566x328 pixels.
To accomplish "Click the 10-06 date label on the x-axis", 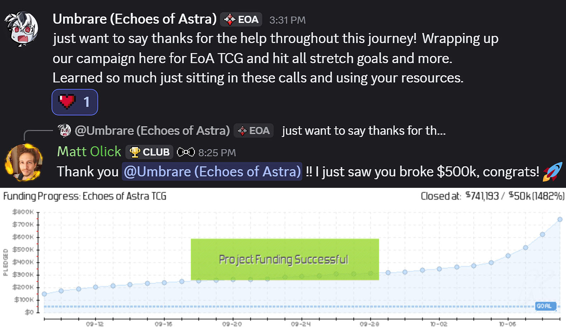I will 508,324.
